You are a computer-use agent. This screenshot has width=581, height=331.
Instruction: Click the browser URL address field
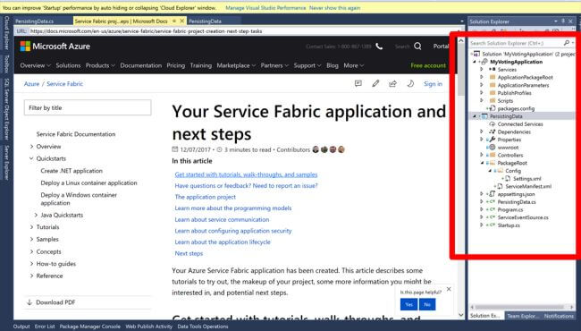pos(243,31)
